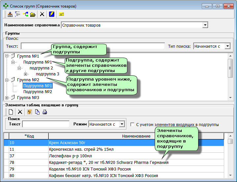Open the Наименование справочника dropdown
237x182 pixels.
[x=205, y=25]
